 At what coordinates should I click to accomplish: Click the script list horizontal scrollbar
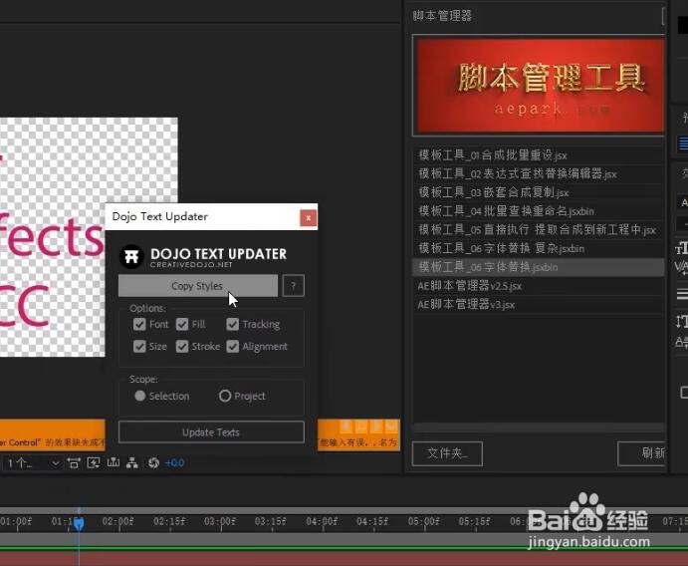(x=540, y=427)
